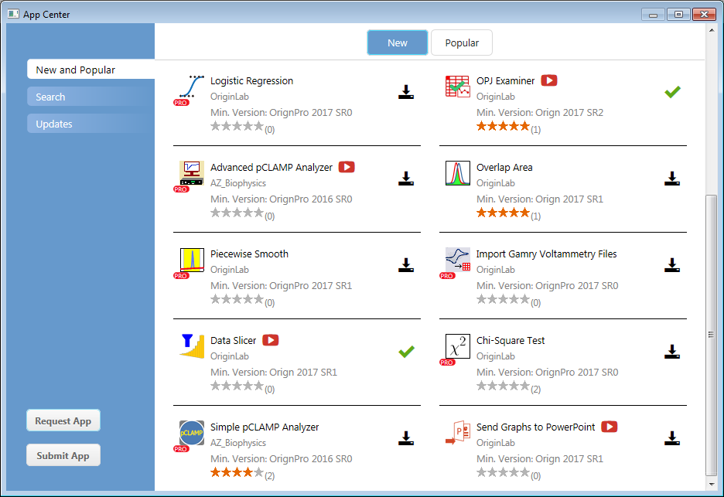Screen dimensions: 724x497
Task: Switch to the New tab
Action: pos(397,43)
